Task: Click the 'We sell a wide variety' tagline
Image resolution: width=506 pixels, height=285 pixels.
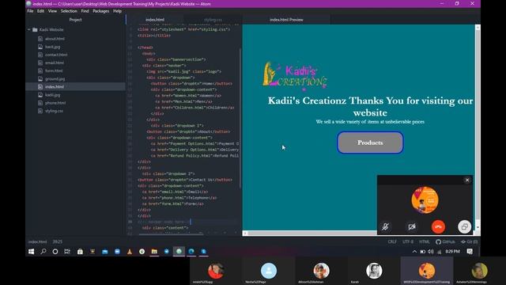Action: pyautogui.click(x=370, y=122)
